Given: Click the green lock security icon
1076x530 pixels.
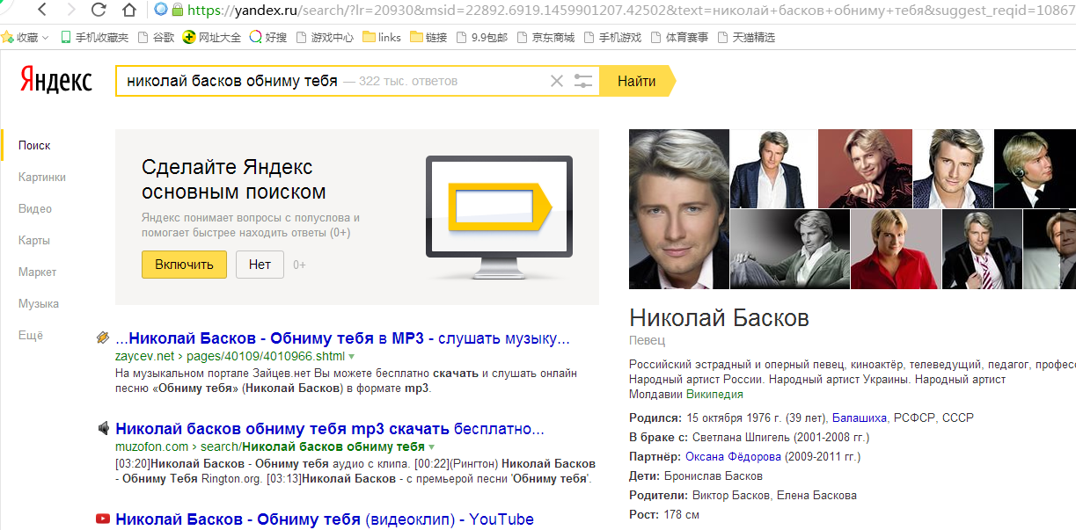Looking at the screenshot, I should [x=177, y=11].
